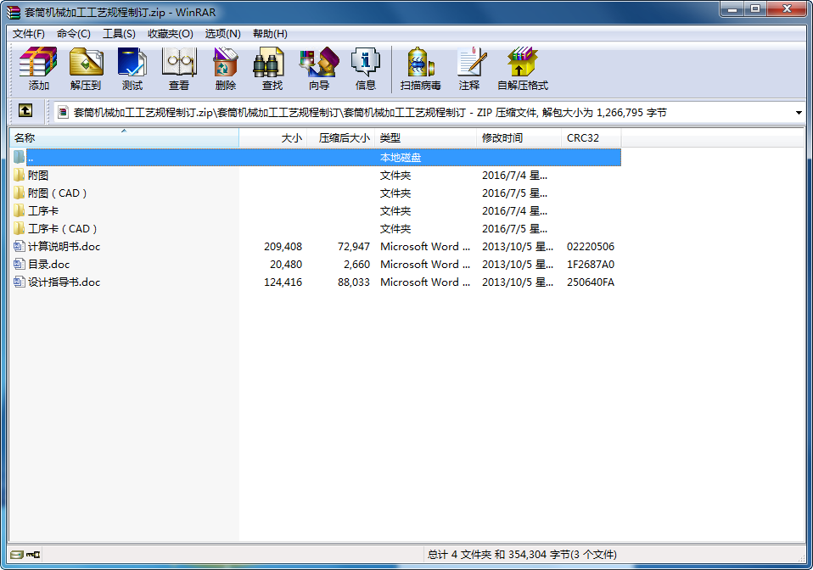This screenshot has height=570, width=813.
Task: Click the 添加 (Add) toolbar icon
Action: [38, 69]
